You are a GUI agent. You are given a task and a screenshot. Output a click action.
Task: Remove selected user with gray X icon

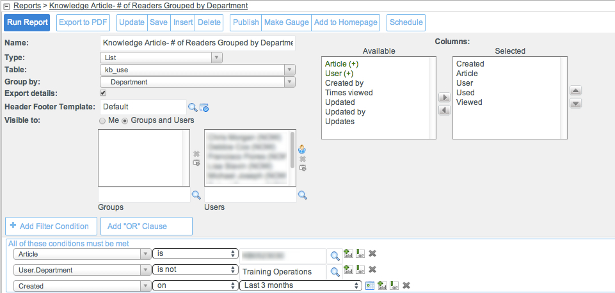point(303,159)
